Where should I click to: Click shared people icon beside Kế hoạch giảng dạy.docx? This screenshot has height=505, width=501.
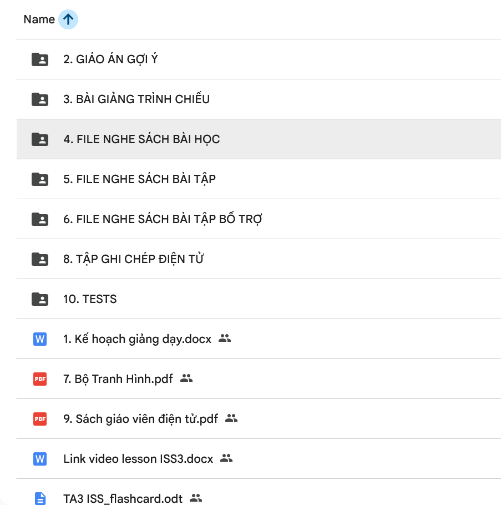click(224, 338)
